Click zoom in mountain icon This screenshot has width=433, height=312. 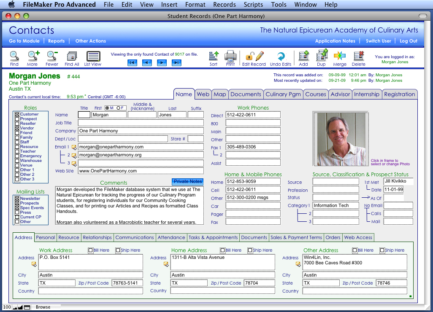[20, 307]
